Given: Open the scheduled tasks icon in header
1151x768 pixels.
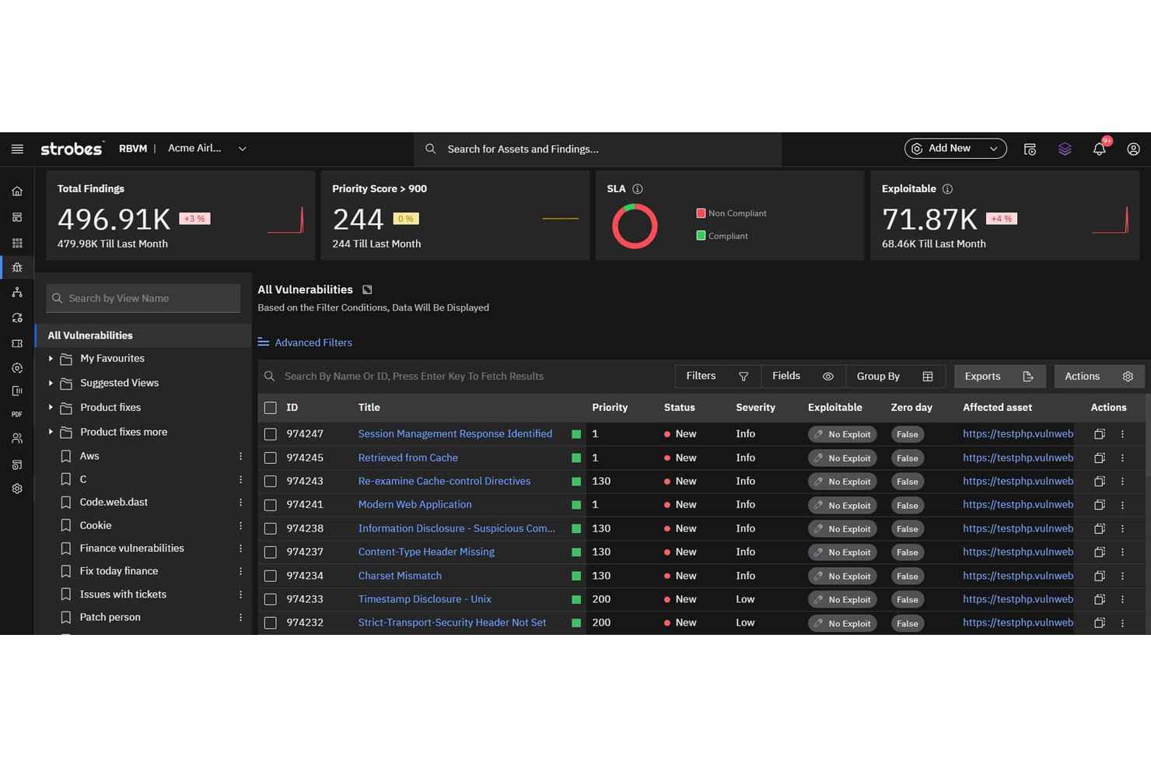Looking at the screenshot, I should click(1030, 149).
